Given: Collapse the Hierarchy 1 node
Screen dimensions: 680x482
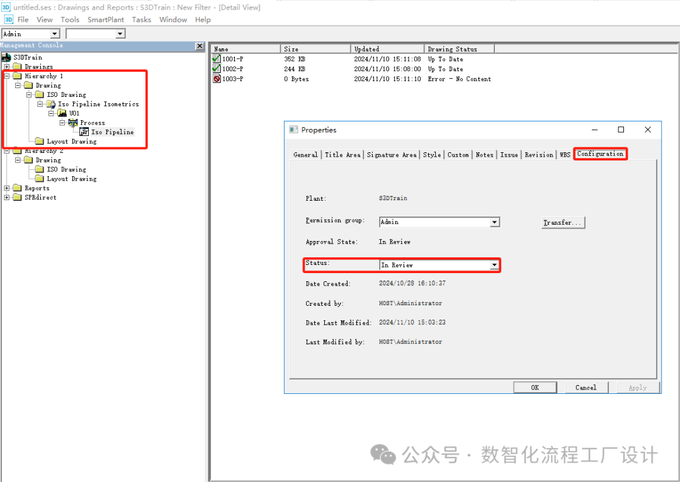Looking at the screenshot, I should coord(6,76).
